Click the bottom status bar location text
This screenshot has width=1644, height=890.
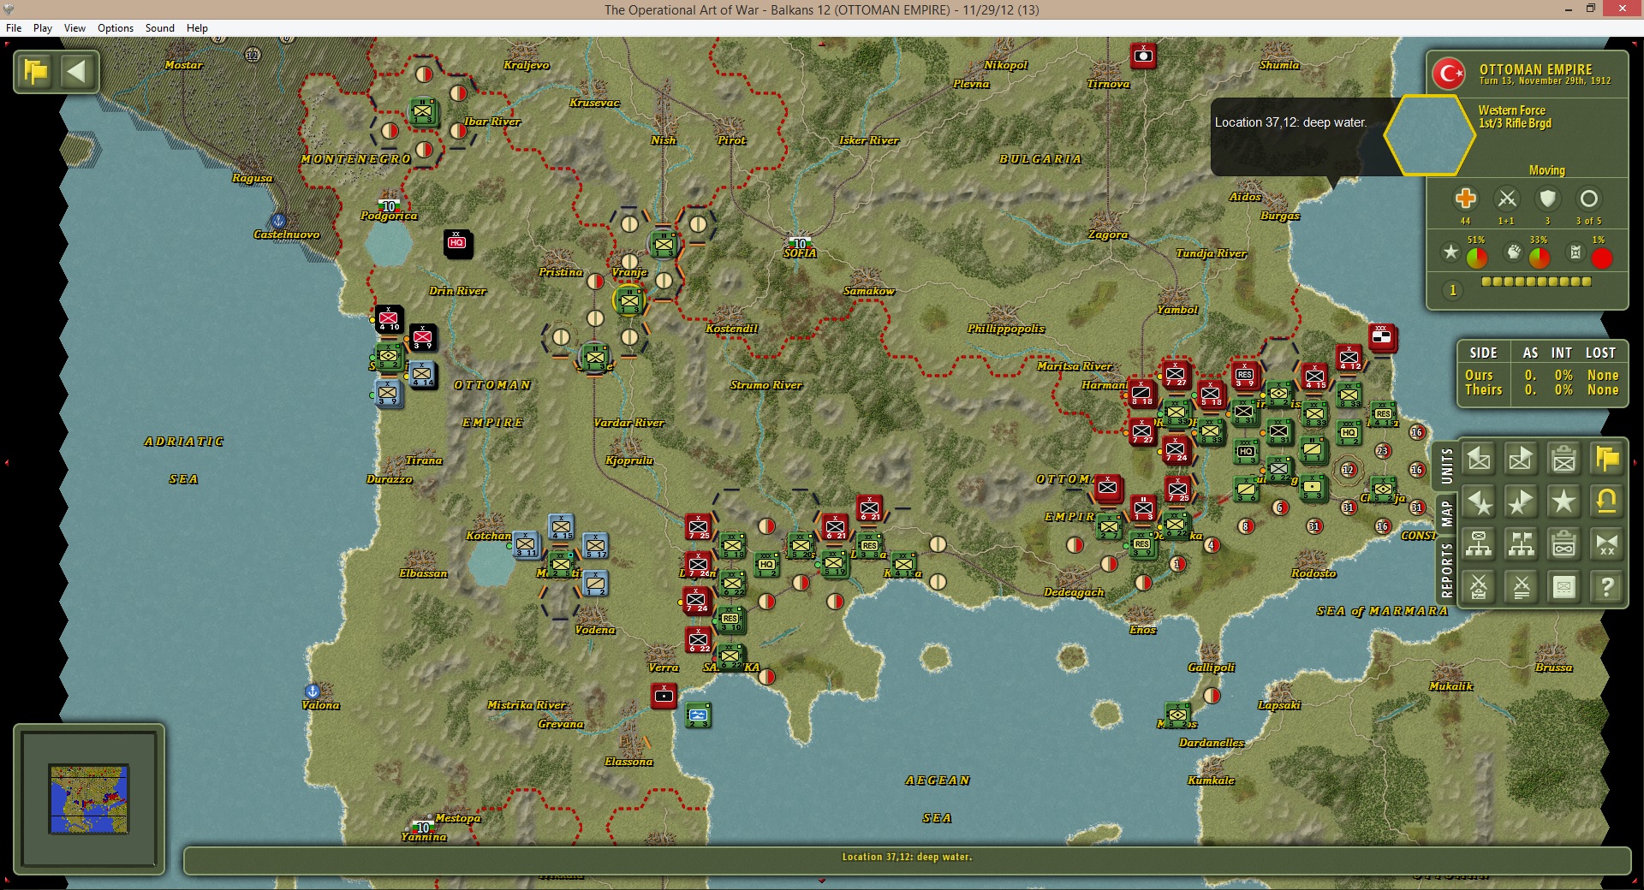[x=907, y=857]
